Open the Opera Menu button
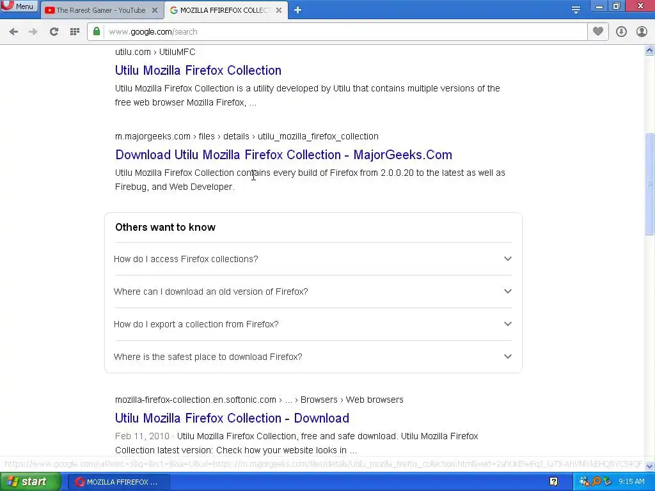Image resolution: width=655 pixels, height=491 pixels. pos(19,6)
